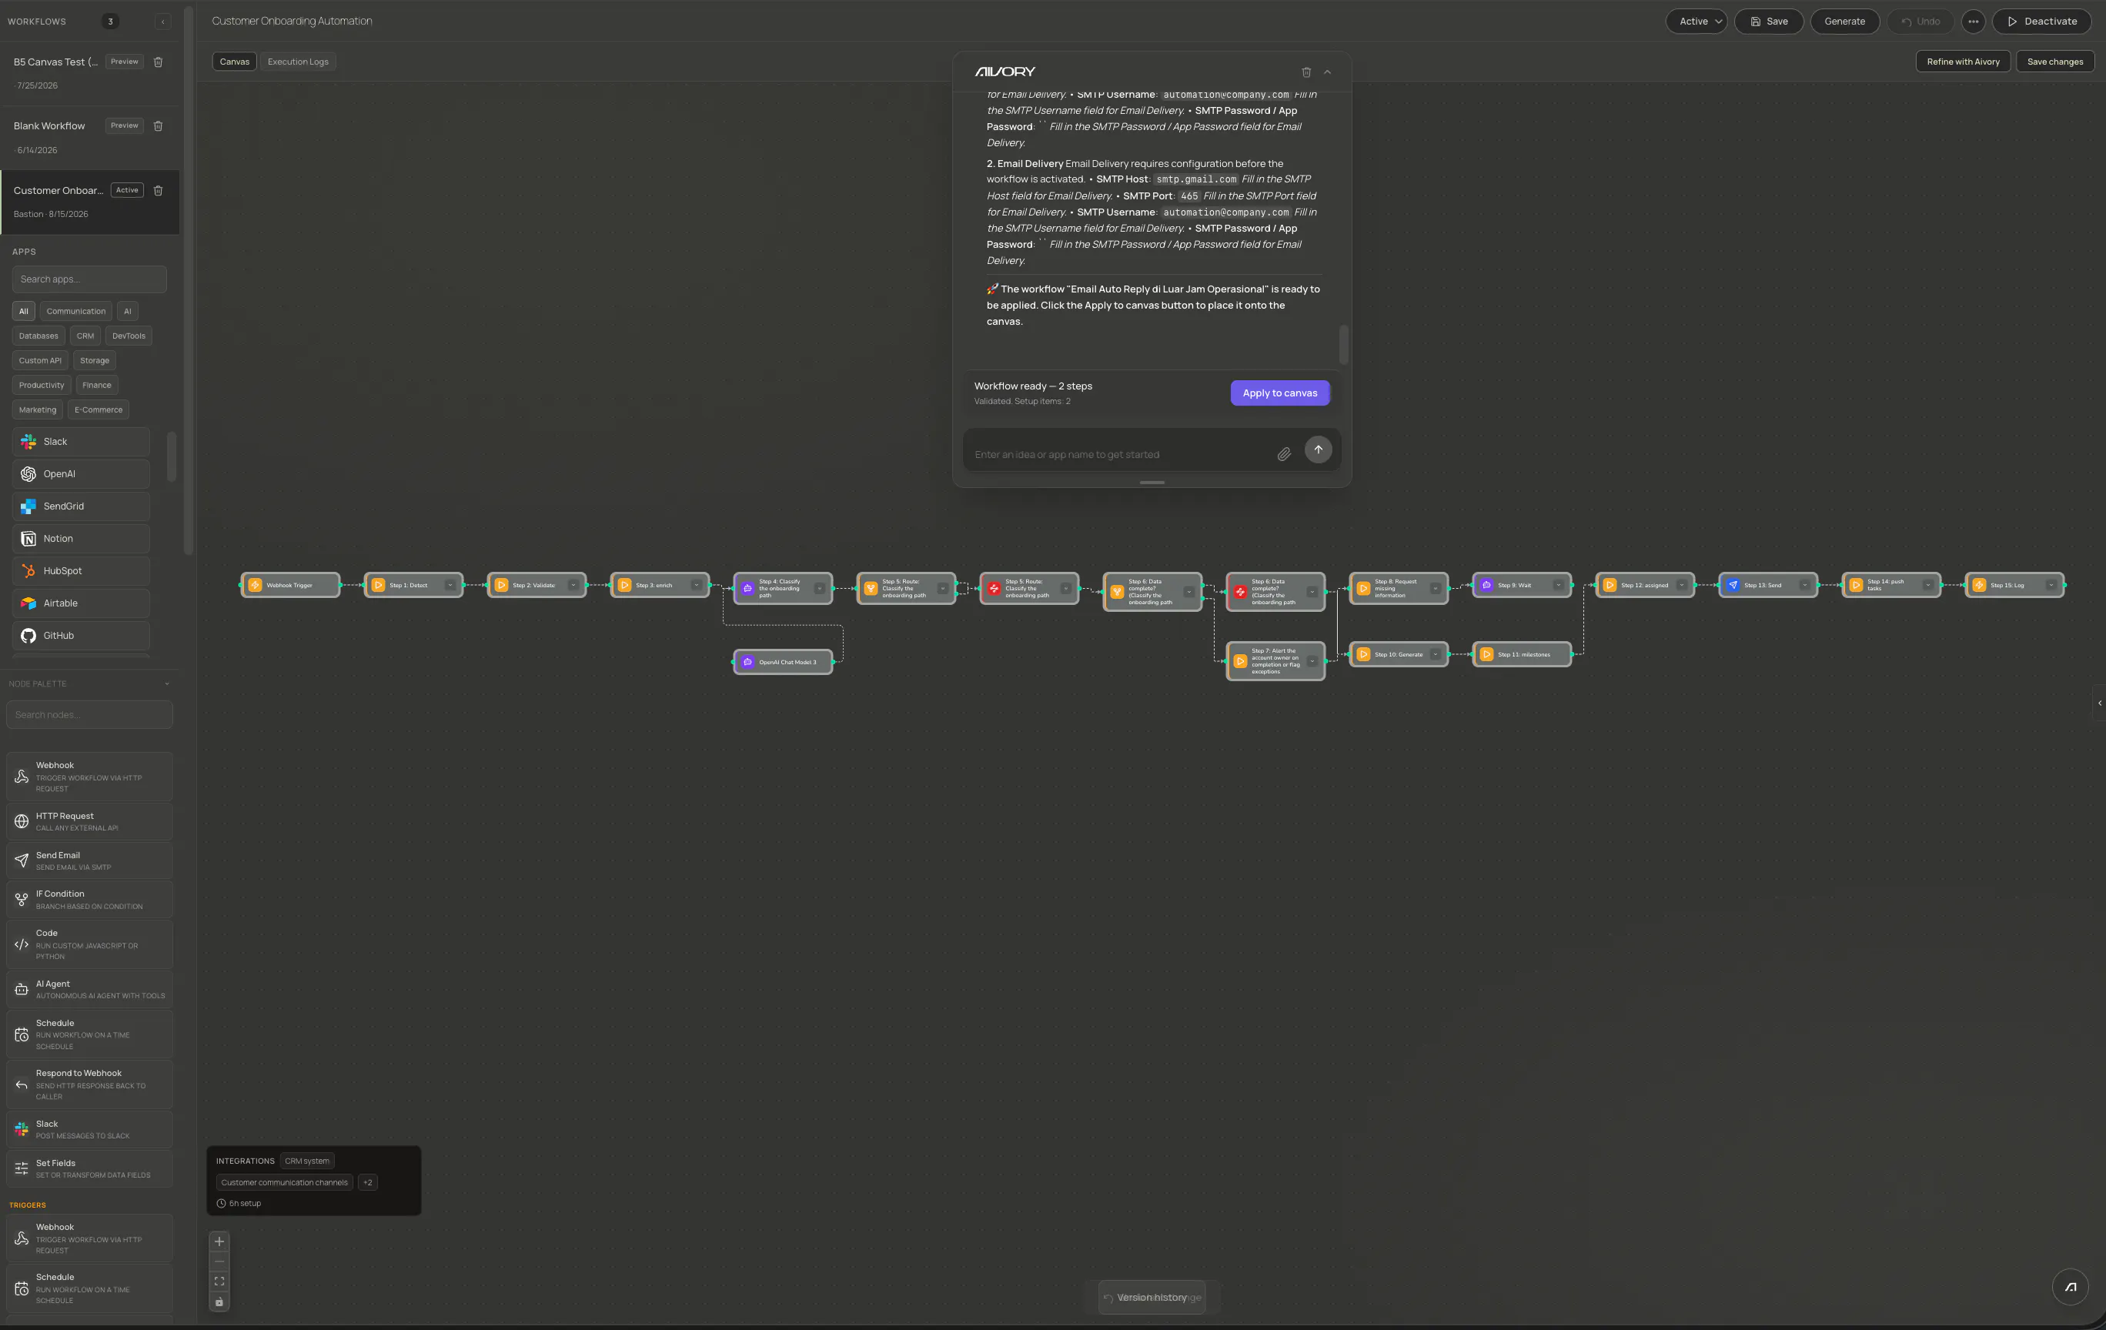Collapse the Aivory chat panel

click(1327, 72)
